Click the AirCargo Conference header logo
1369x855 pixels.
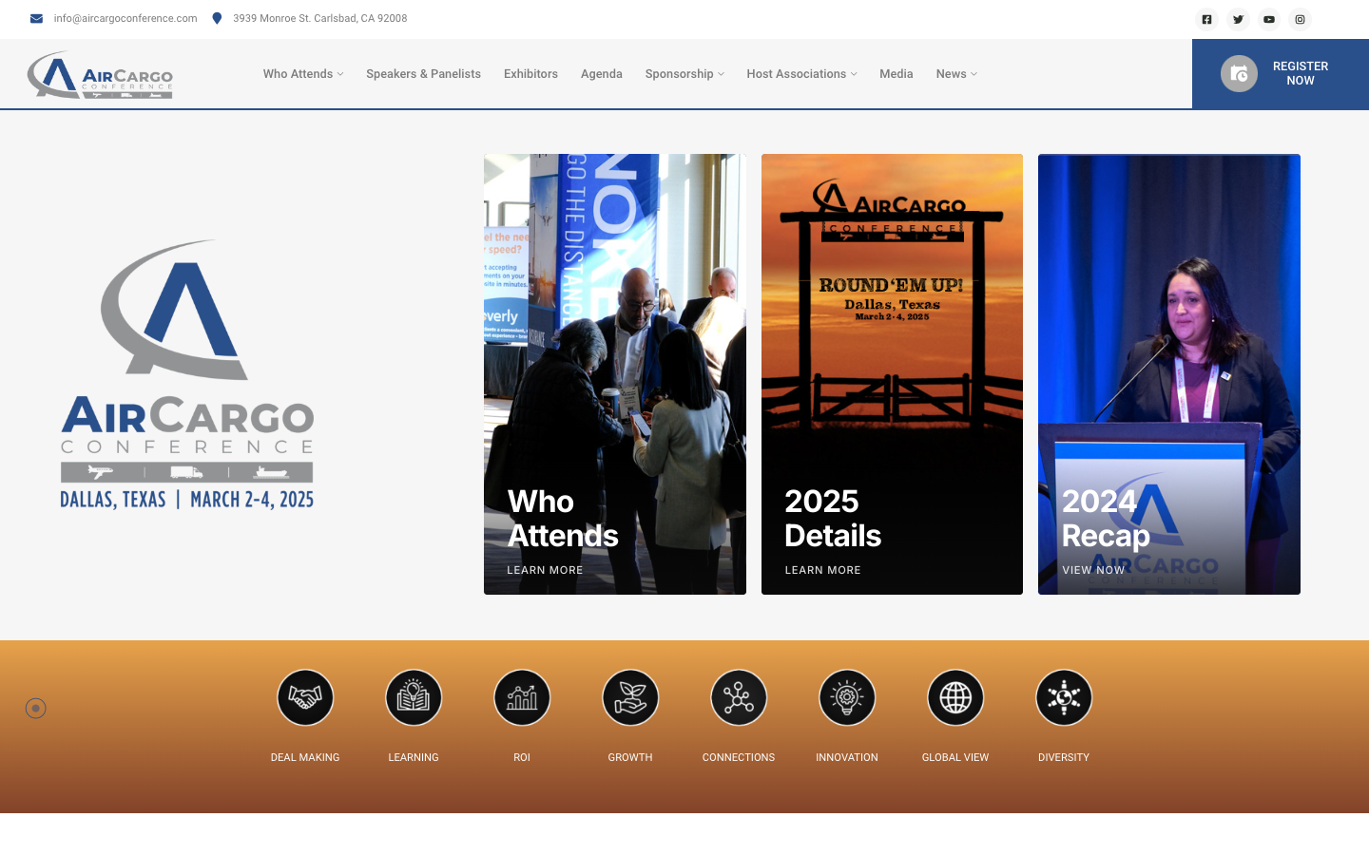click(100, 74)
